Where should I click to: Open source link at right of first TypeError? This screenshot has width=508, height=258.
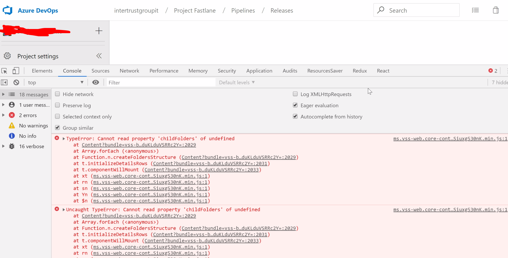point(450,139)
